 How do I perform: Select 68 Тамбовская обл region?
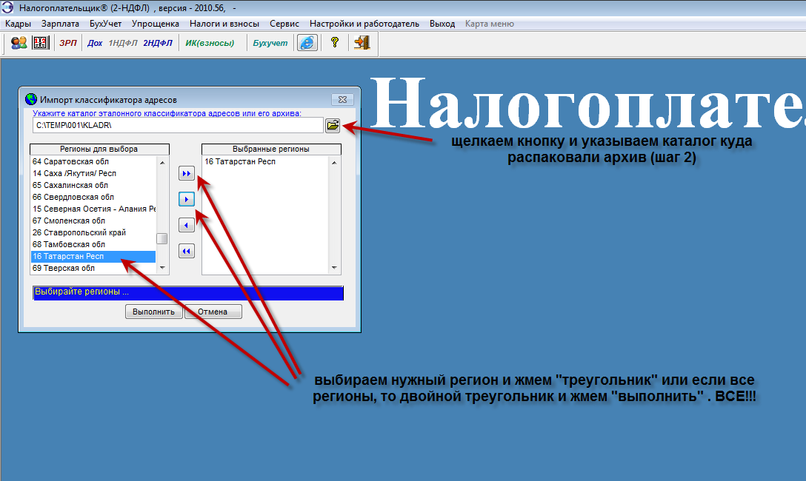[93, 244]
